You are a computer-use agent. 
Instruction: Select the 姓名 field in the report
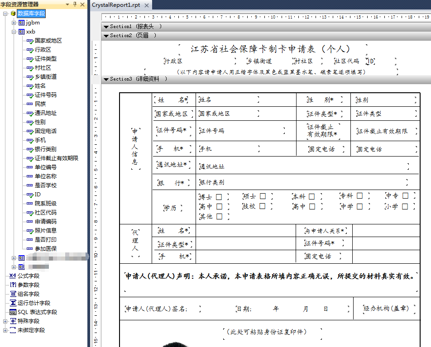click(229, 100)
